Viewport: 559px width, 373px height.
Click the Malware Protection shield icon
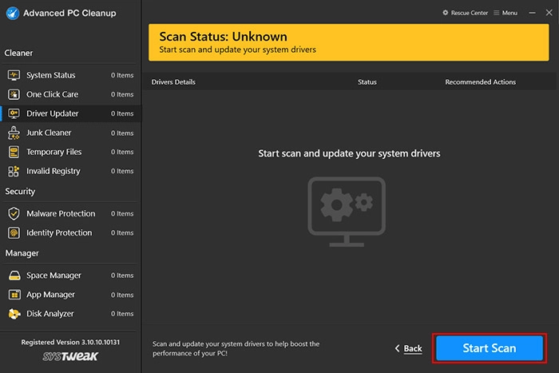[x=14, y=213]
